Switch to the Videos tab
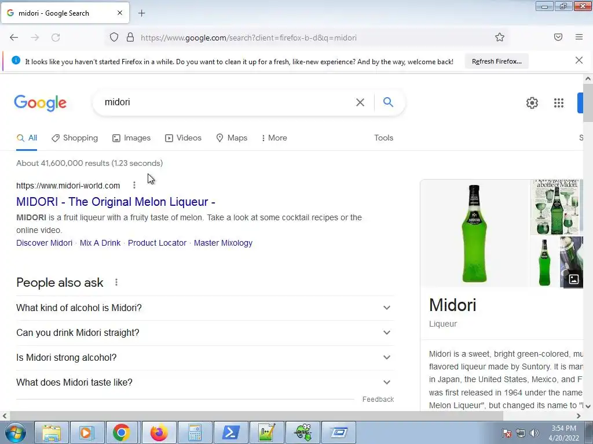This screenshot has height=444, width=593. pyautogui.click(x=183, y=138)
